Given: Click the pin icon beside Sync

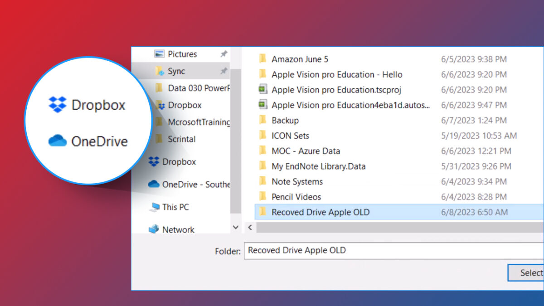Looking at the screenshot, I should (223, 71).
